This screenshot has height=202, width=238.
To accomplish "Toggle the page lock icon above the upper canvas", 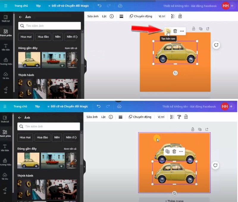I will click(x=193, y=29).
